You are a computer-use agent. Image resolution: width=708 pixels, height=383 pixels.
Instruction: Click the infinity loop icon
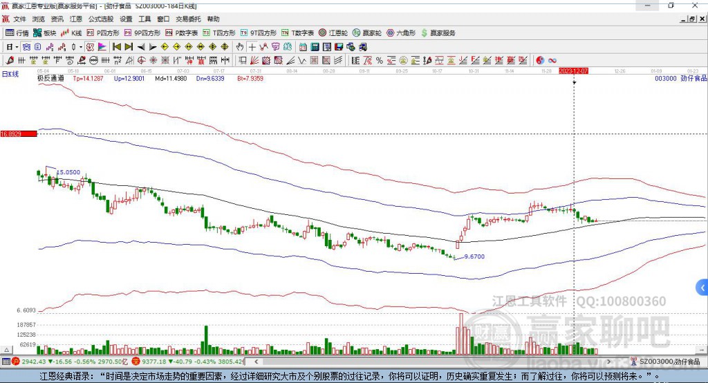[552, 61]
